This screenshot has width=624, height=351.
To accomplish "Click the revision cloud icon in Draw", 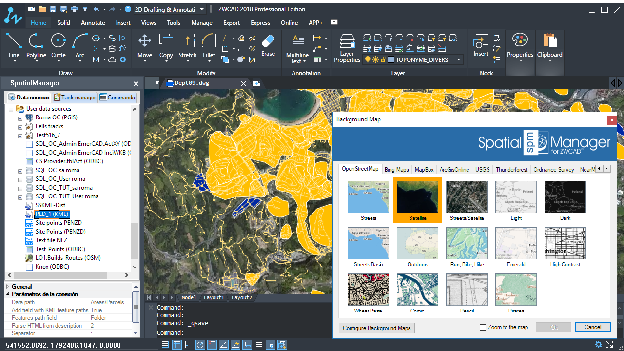I will pos(112,59).
